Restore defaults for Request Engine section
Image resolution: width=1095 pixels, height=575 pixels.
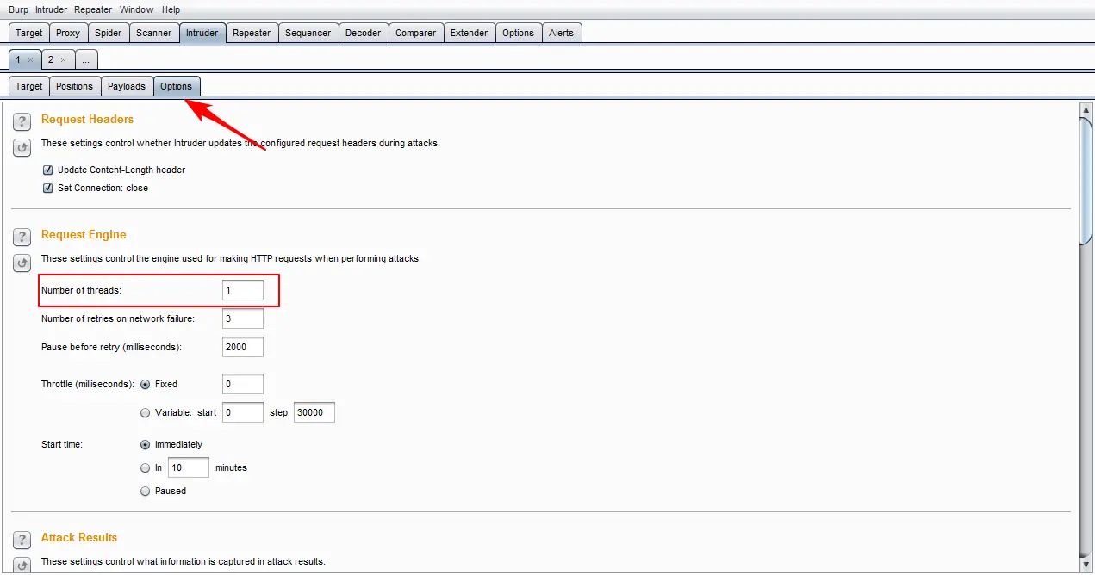(22, 263)
